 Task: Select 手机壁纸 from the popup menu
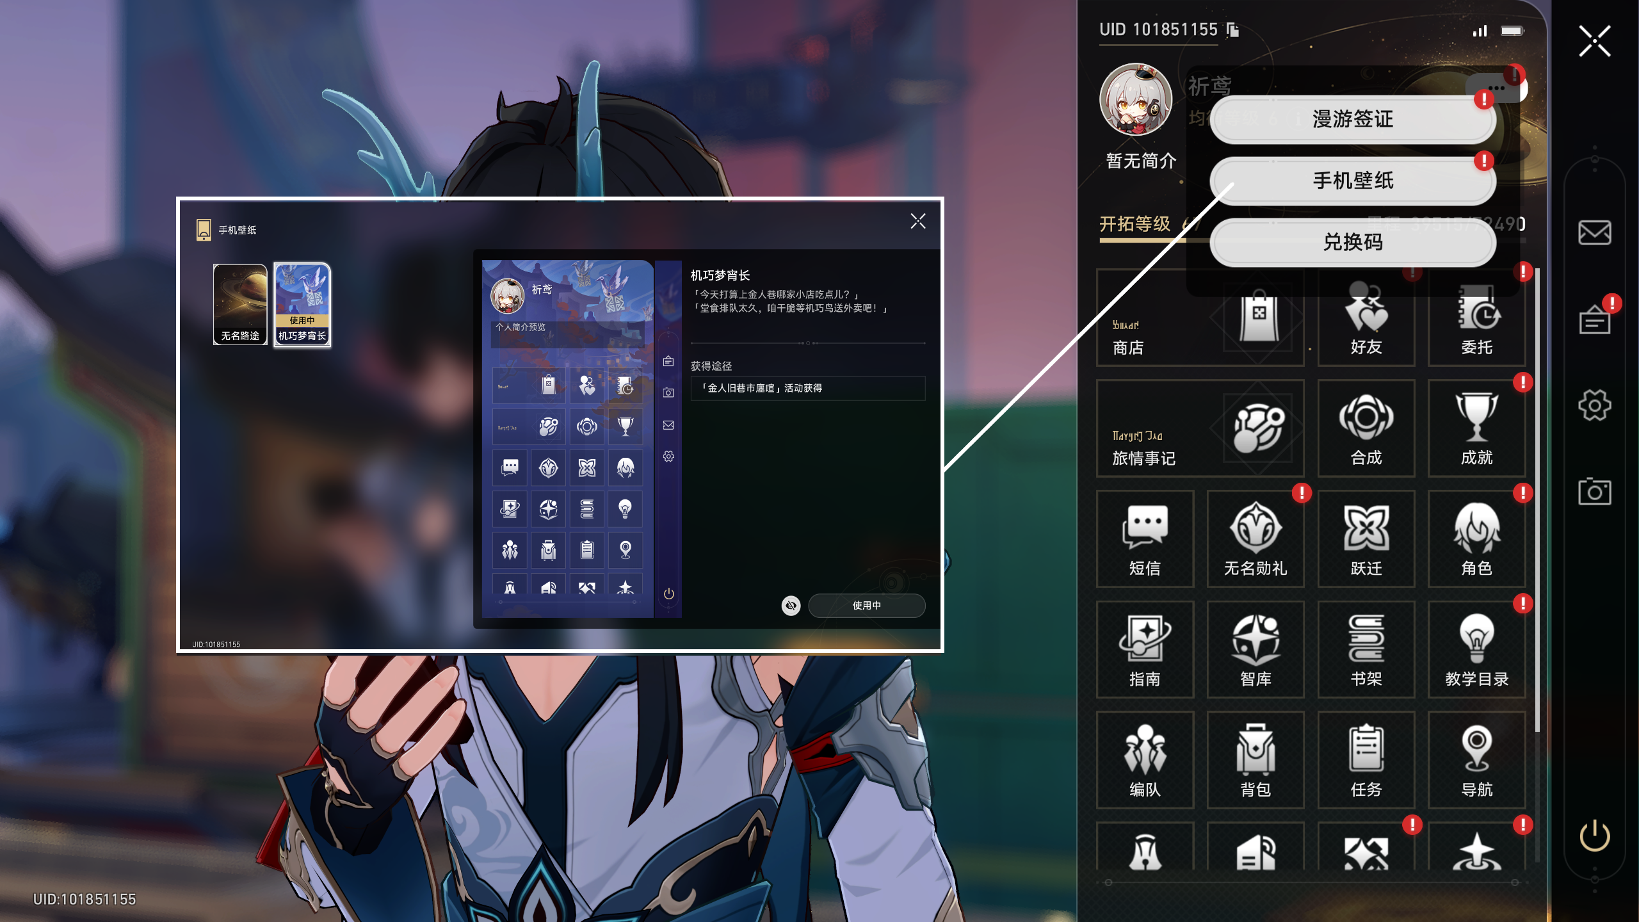[x=1352, y=181]
